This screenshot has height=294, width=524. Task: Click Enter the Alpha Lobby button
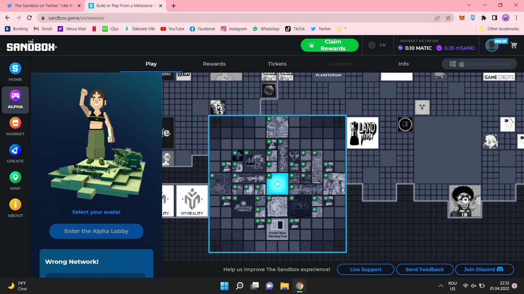coord(96,231)
